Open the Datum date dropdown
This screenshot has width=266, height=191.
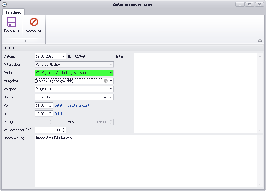click(64, 56)
